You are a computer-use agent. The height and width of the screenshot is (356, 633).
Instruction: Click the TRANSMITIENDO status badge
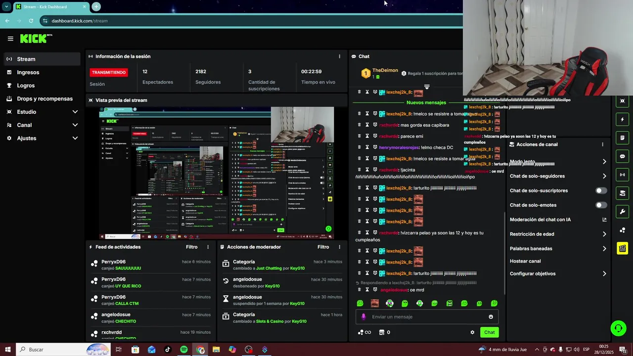coord(109,72)
